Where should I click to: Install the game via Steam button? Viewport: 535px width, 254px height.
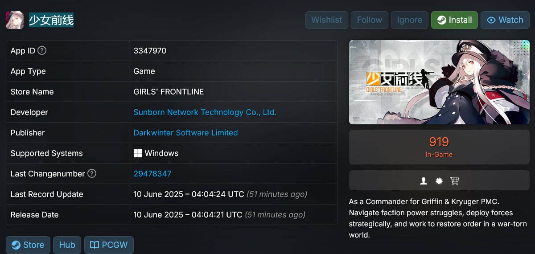454,20
